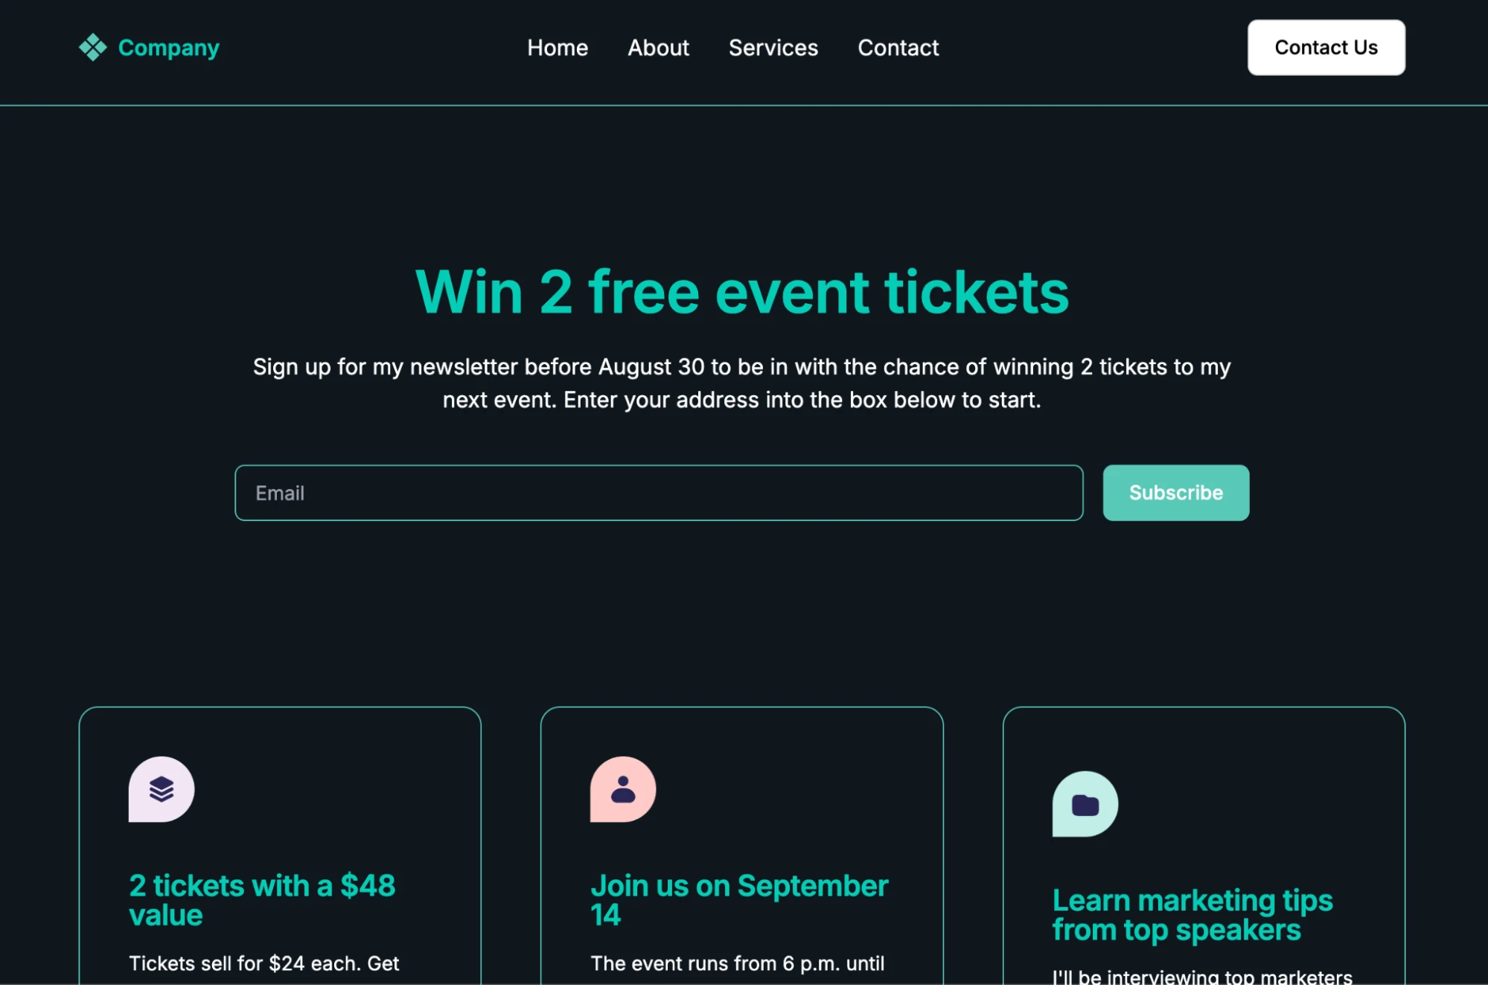Click the Company brand name text
The height and width of the screenshot is (985, 1488).
[x=169, y=48]
